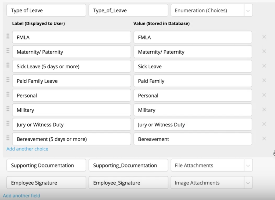The image size is (275, 200).
Task: Click the Employee_Signature API name field
Action: click(128, 182)
